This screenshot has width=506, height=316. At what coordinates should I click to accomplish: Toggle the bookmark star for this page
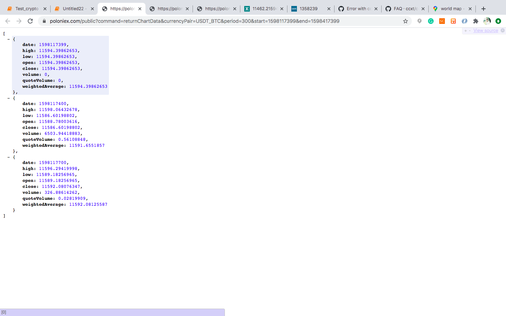[406, 21]
